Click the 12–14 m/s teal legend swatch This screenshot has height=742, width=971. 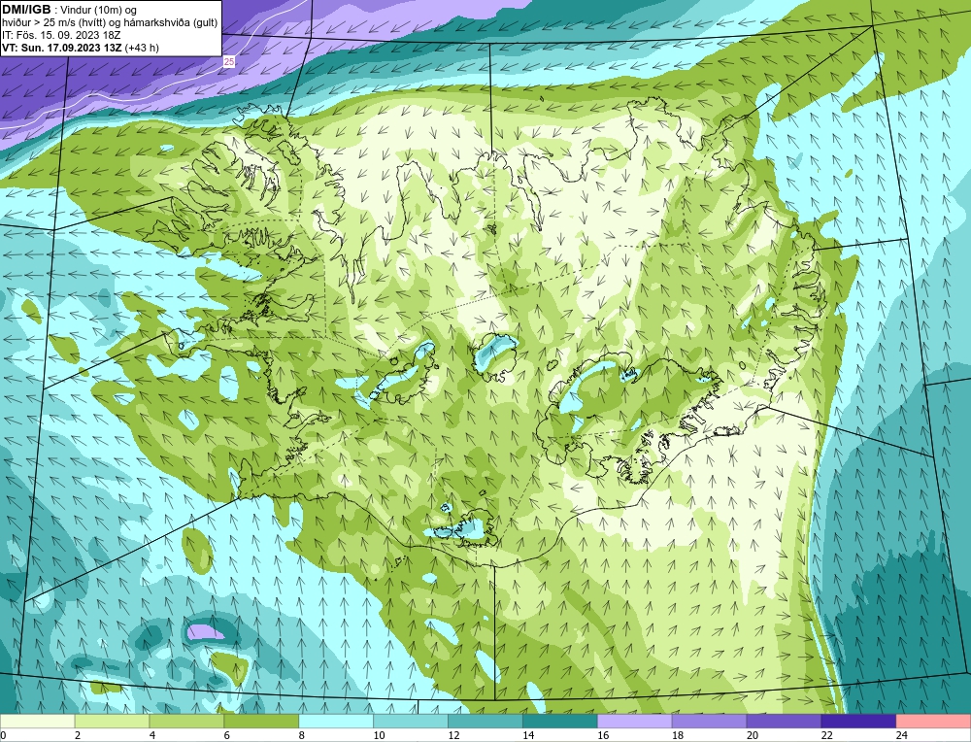485,721
